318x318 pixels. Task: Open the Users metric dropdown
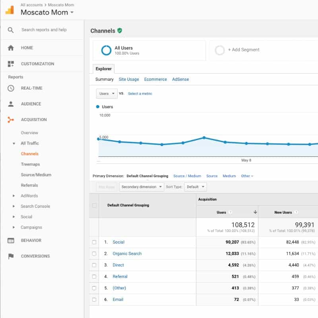pyautogui.click(x=107, y=94)
